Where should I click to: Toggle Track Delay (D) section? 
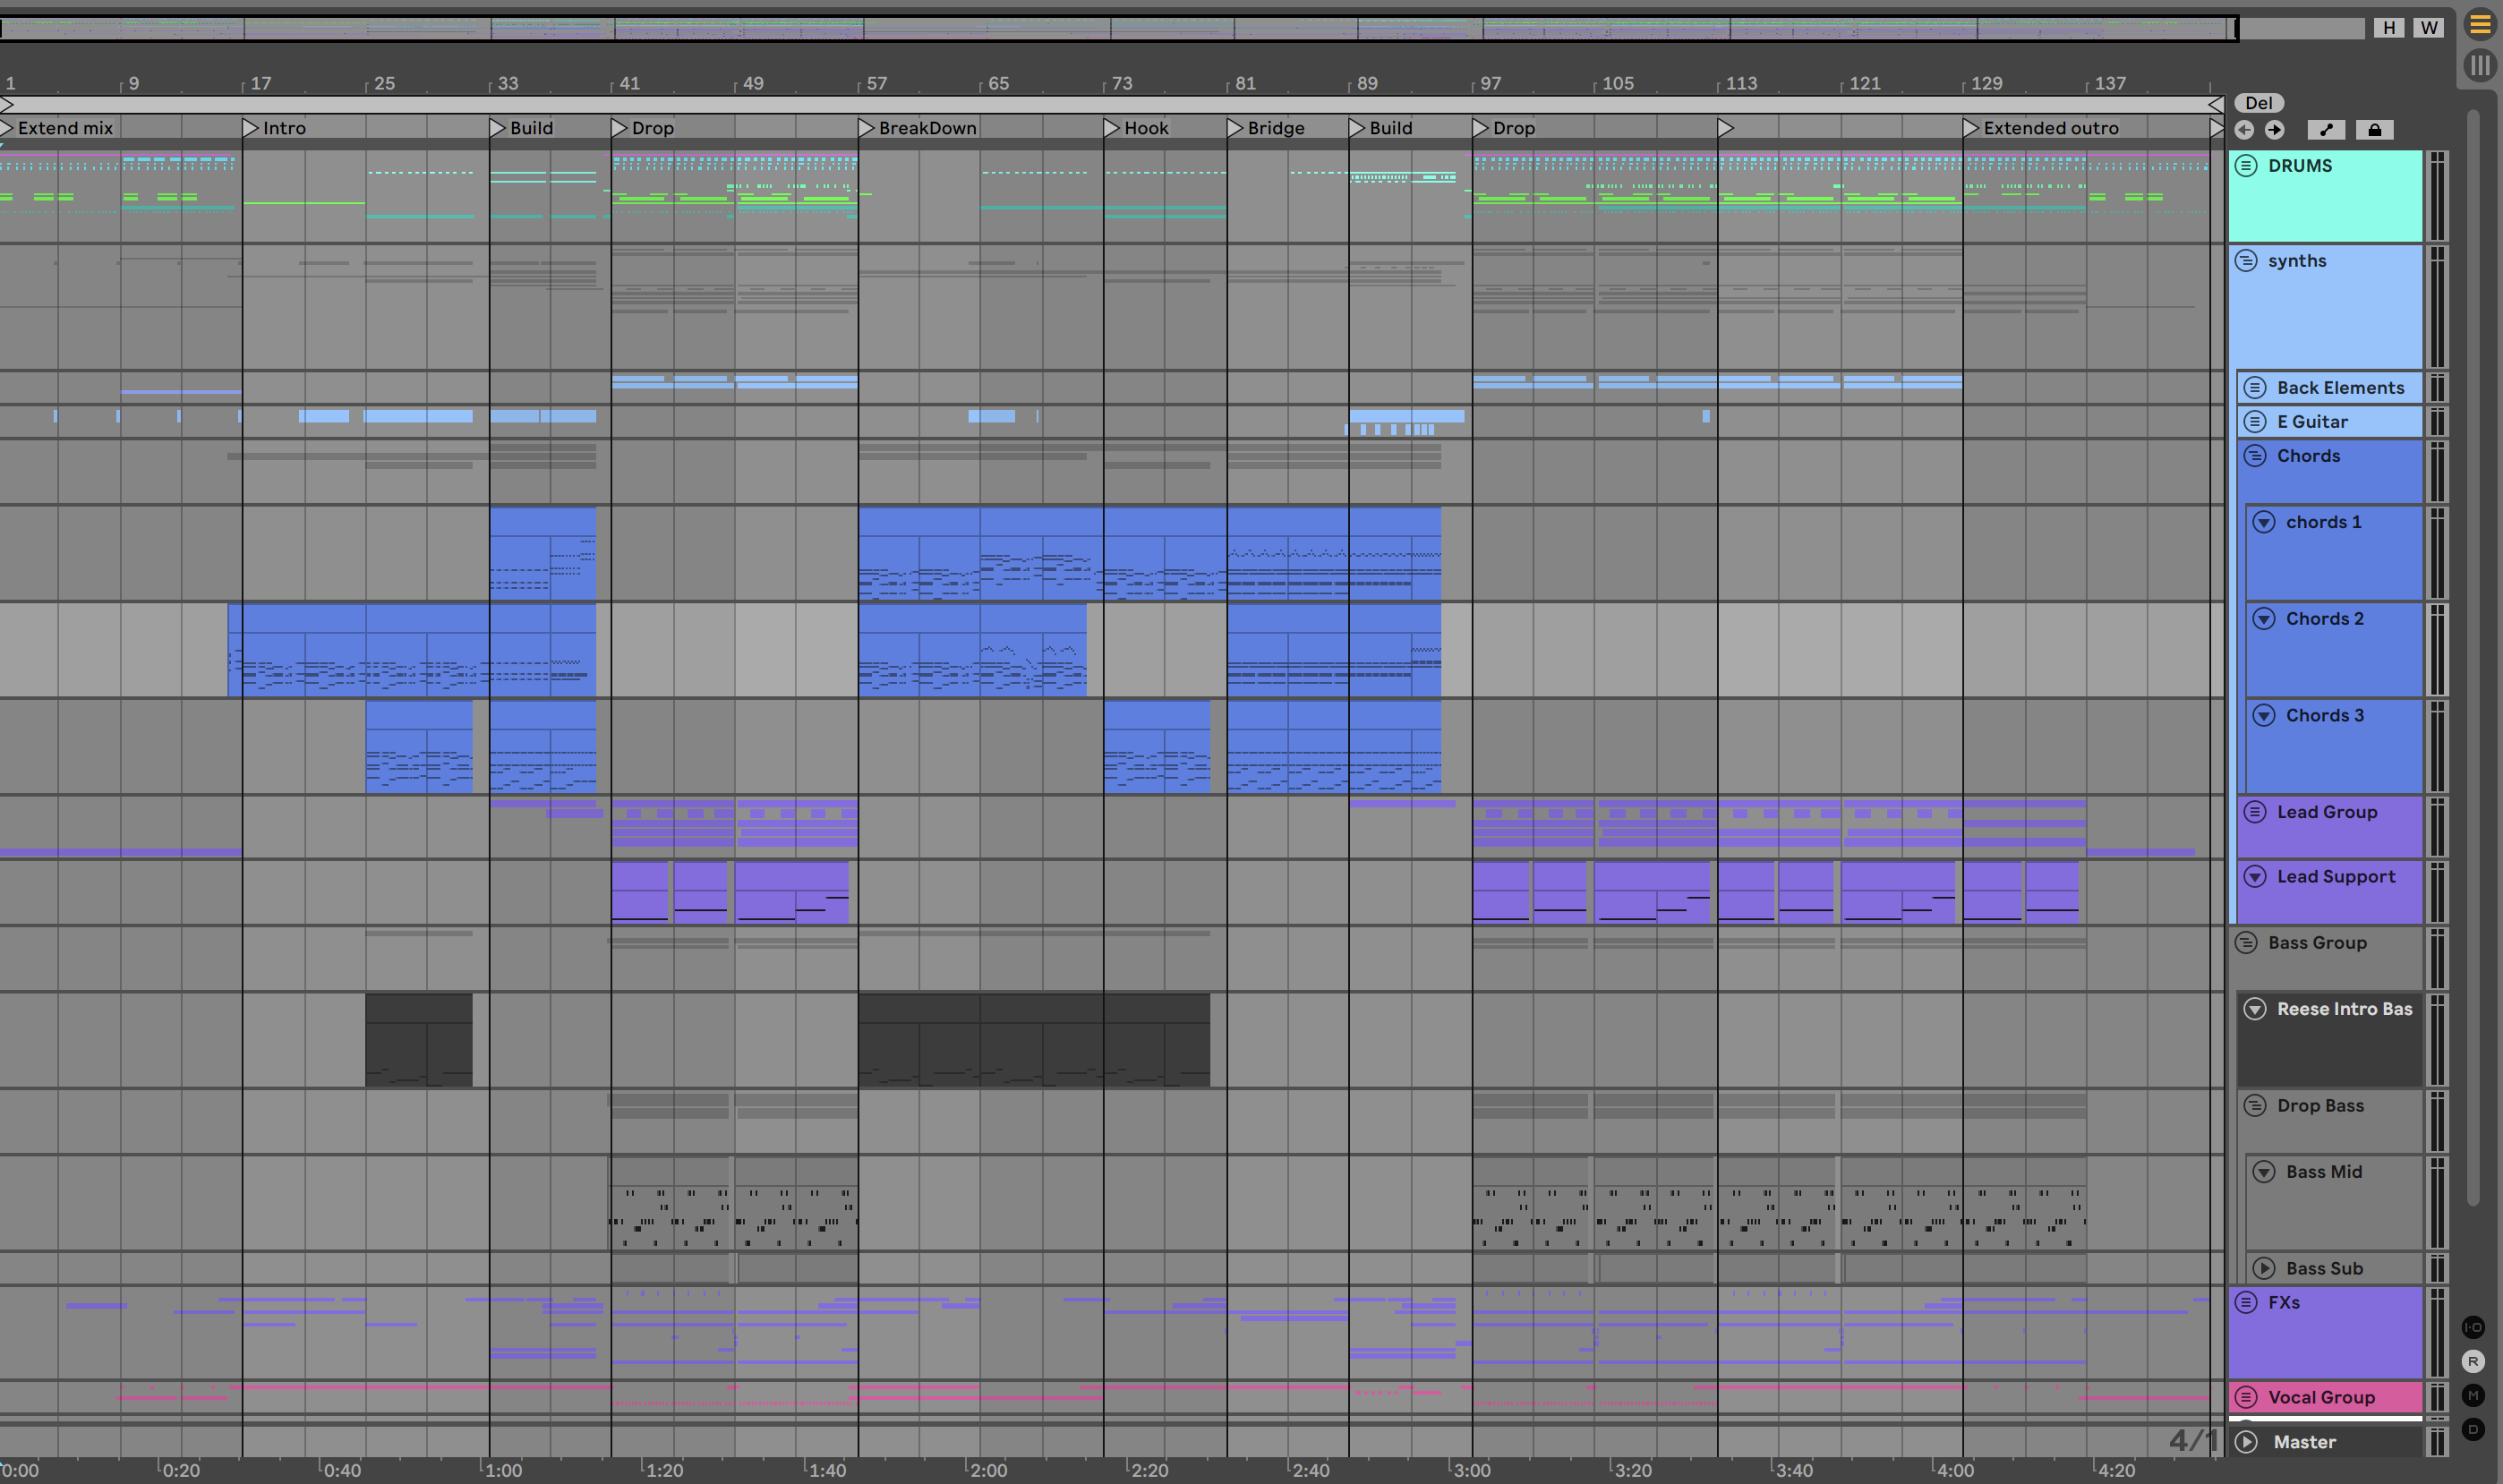(2473, 1429)
